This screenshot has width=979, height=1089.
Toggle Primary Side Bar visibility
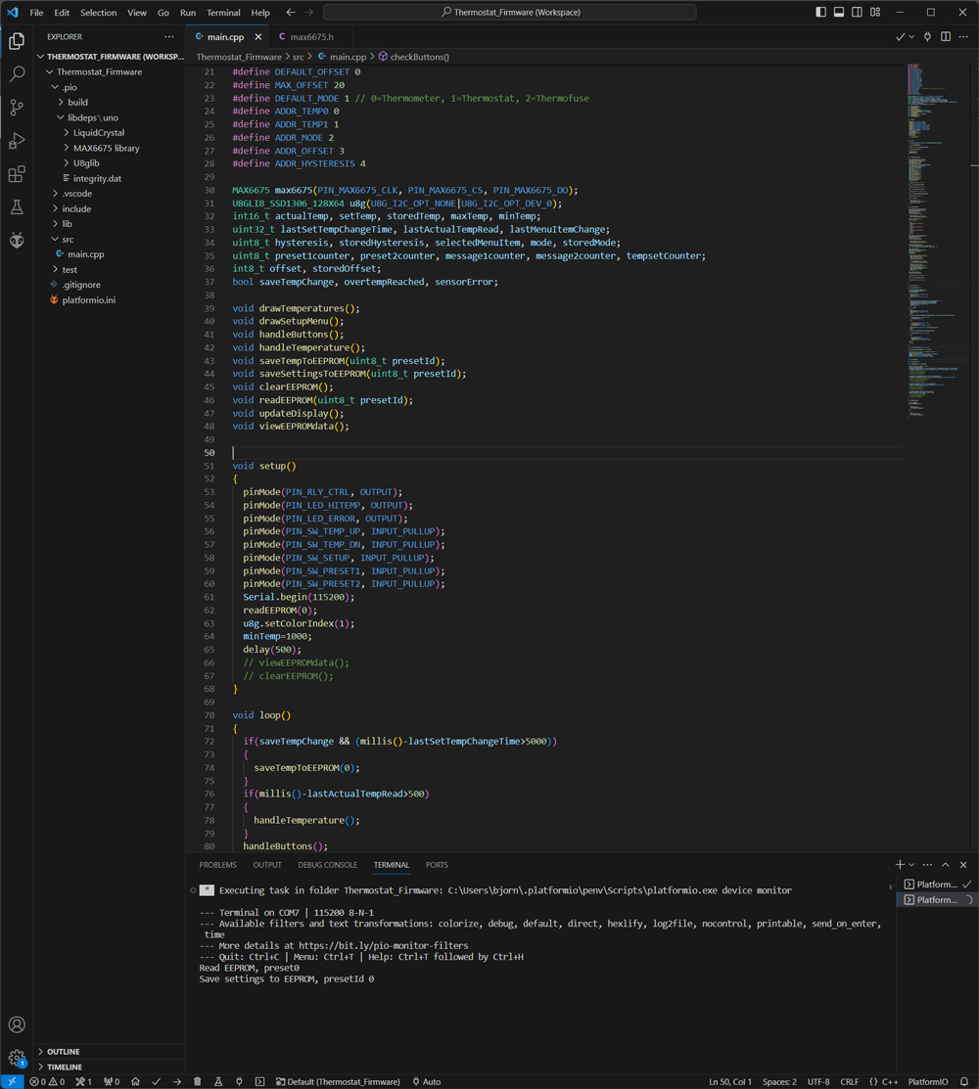(820, 13)
